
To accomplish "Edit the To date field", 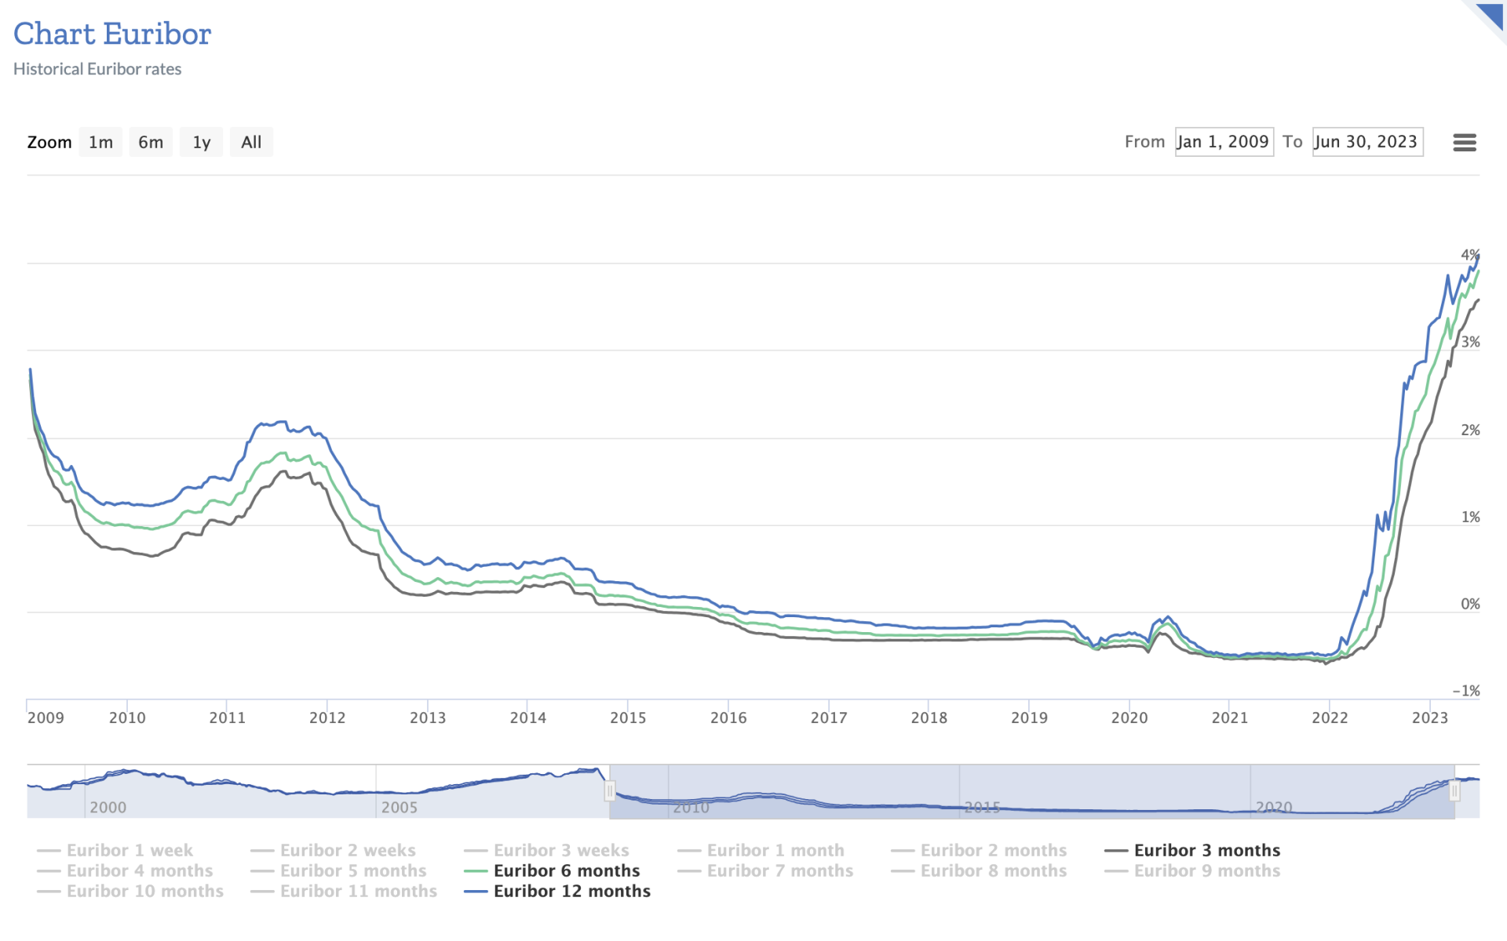I will 1367,142.
